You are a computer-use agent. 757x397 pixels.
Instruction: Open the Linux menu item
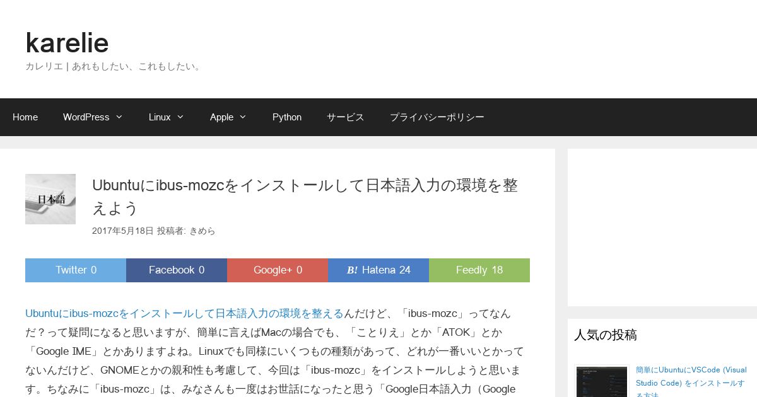point(160,117)
